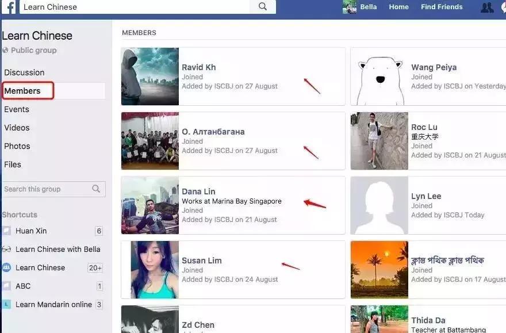Open the Photos section
This screenshot has width=506, height=333.
[x=17, y=146]
